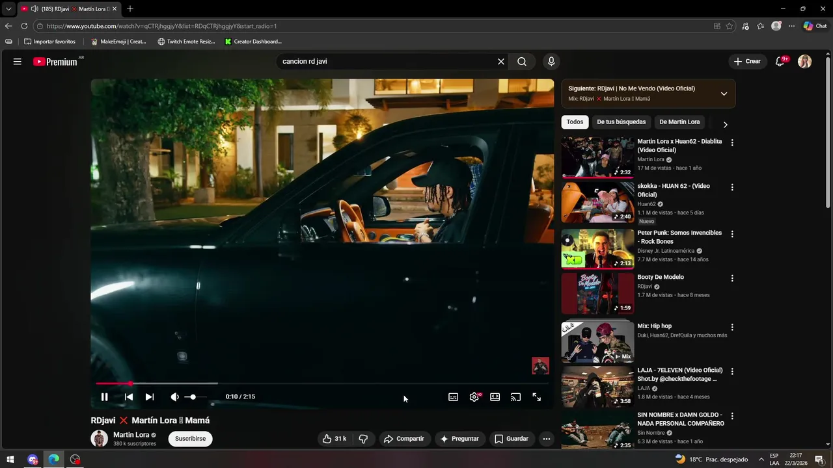Toggle subtitles in the player
Viewport: 833px width, 468px height.
pyautogui.click(x=454, y=396)
